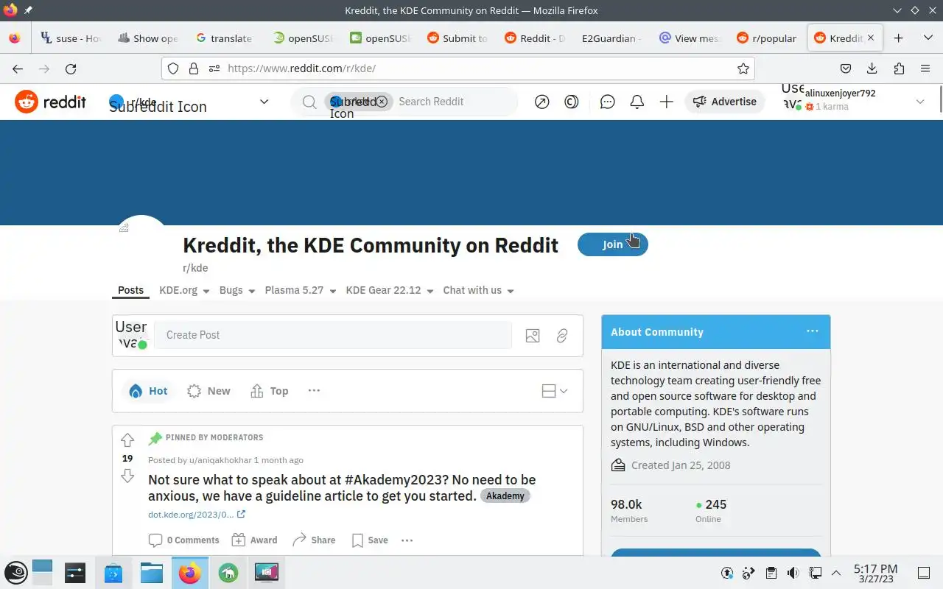Expand Plasma 5.27 dropdown
This screenshot has width=943, height=589.
tap(301, 291)
